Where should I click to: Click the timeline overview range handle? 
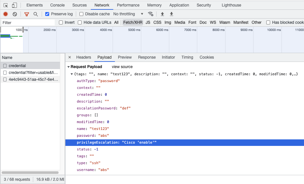tap(23, 30)
